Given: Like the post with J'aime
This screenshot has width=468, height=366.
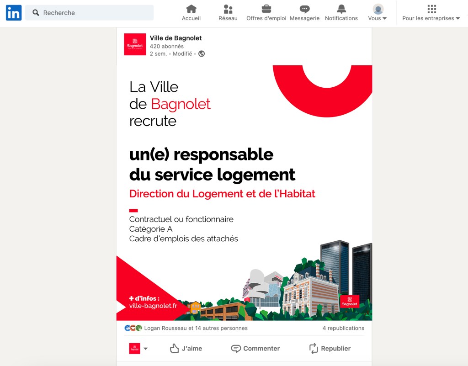Looking at the screenshot, I should 186,348.
